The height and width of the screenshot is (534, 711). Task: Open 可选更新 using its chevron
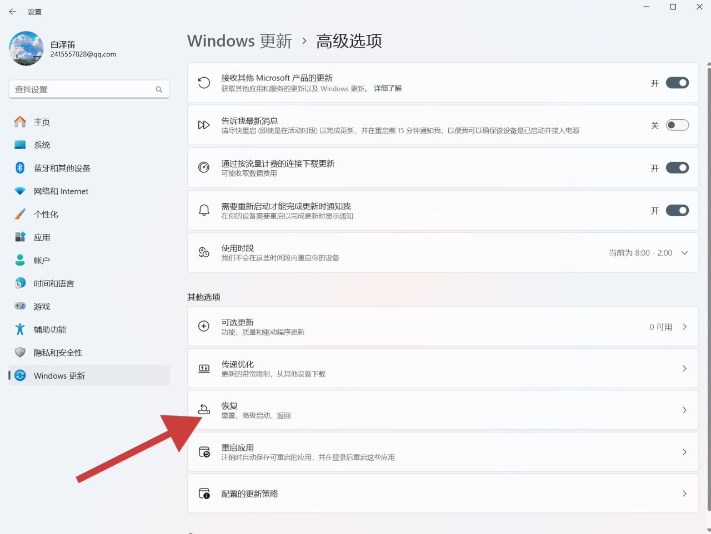(684, 327)
